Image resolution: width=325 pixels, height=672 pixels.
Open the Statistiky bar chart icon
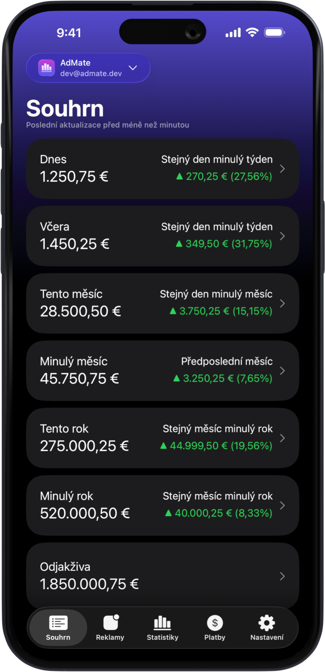[x=162, y=623]
